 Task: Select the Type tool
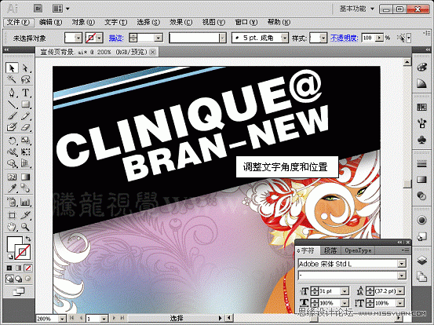click(x=25, y=93)
